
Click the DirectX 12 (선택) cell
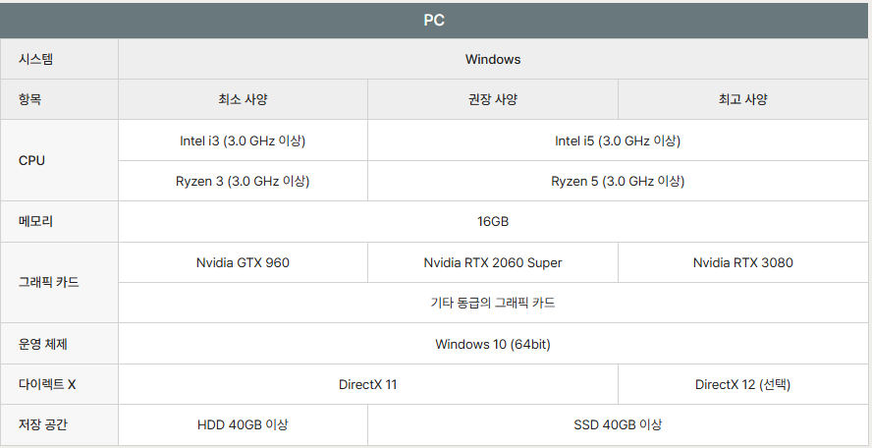tap(743, 384)
